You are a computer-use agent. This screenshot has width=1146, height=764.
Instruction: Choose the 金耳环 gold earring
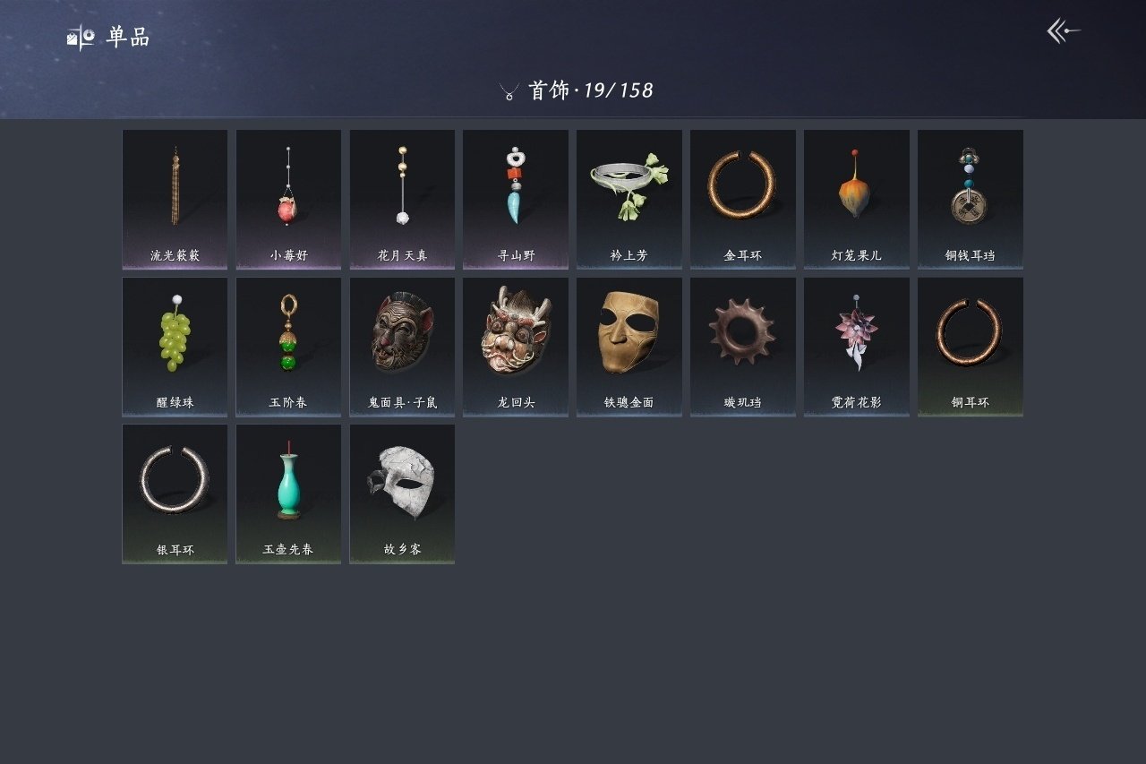(x=743, y=199)
